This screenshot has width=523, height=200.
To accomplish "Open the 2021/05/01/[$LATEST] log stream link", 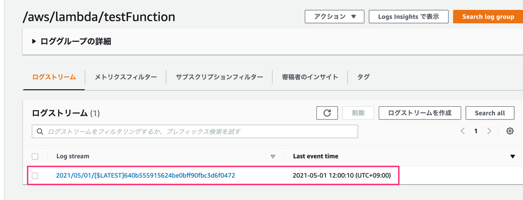I will point(146,176).
